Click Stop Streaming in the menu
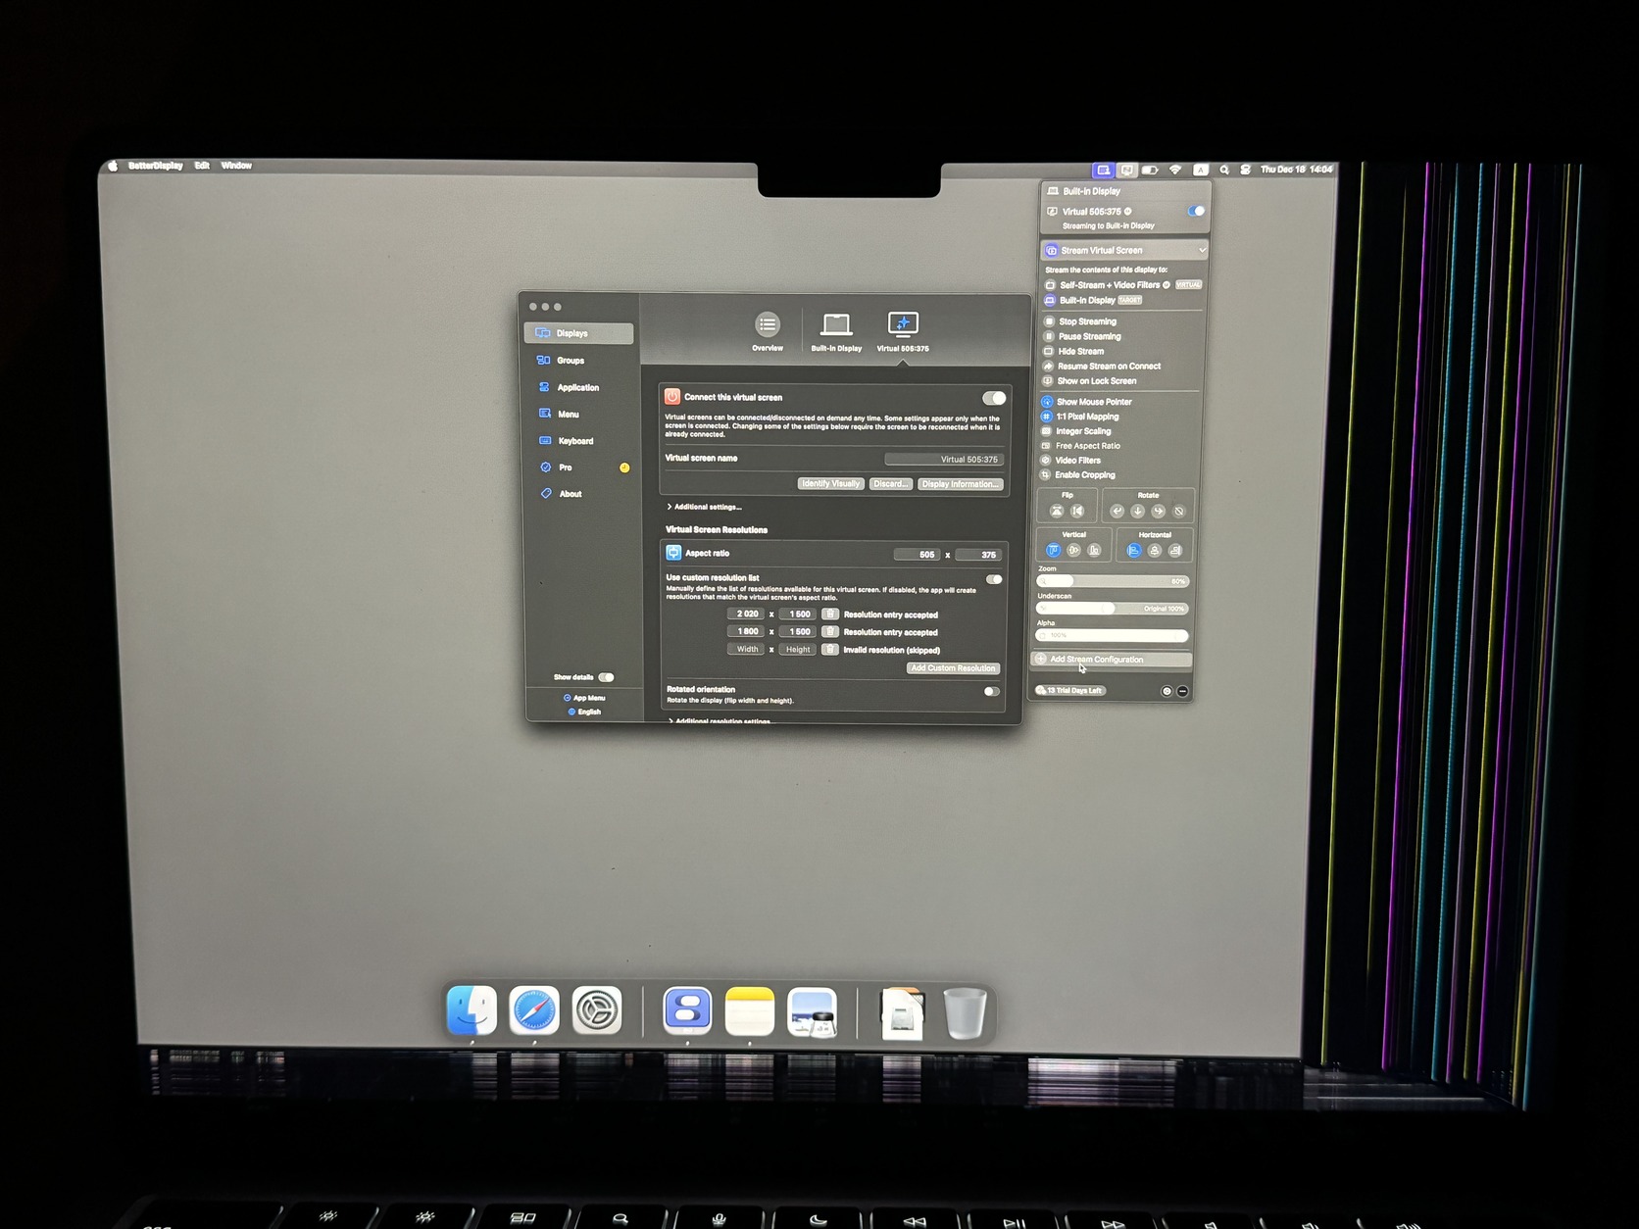The image size is (1639, 1229). coord(1079,321)
